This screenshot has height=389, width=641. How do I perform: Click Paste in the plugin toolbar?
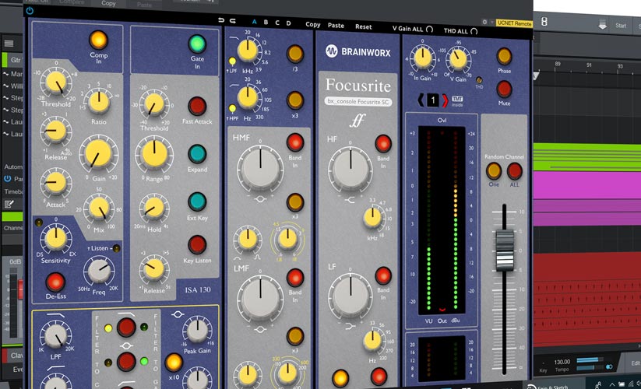pos(336,25)
